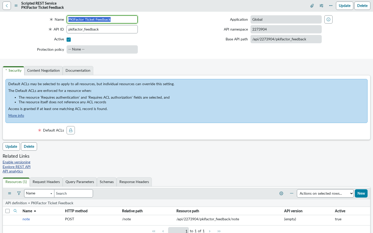Open the Name search field selector

39,193
